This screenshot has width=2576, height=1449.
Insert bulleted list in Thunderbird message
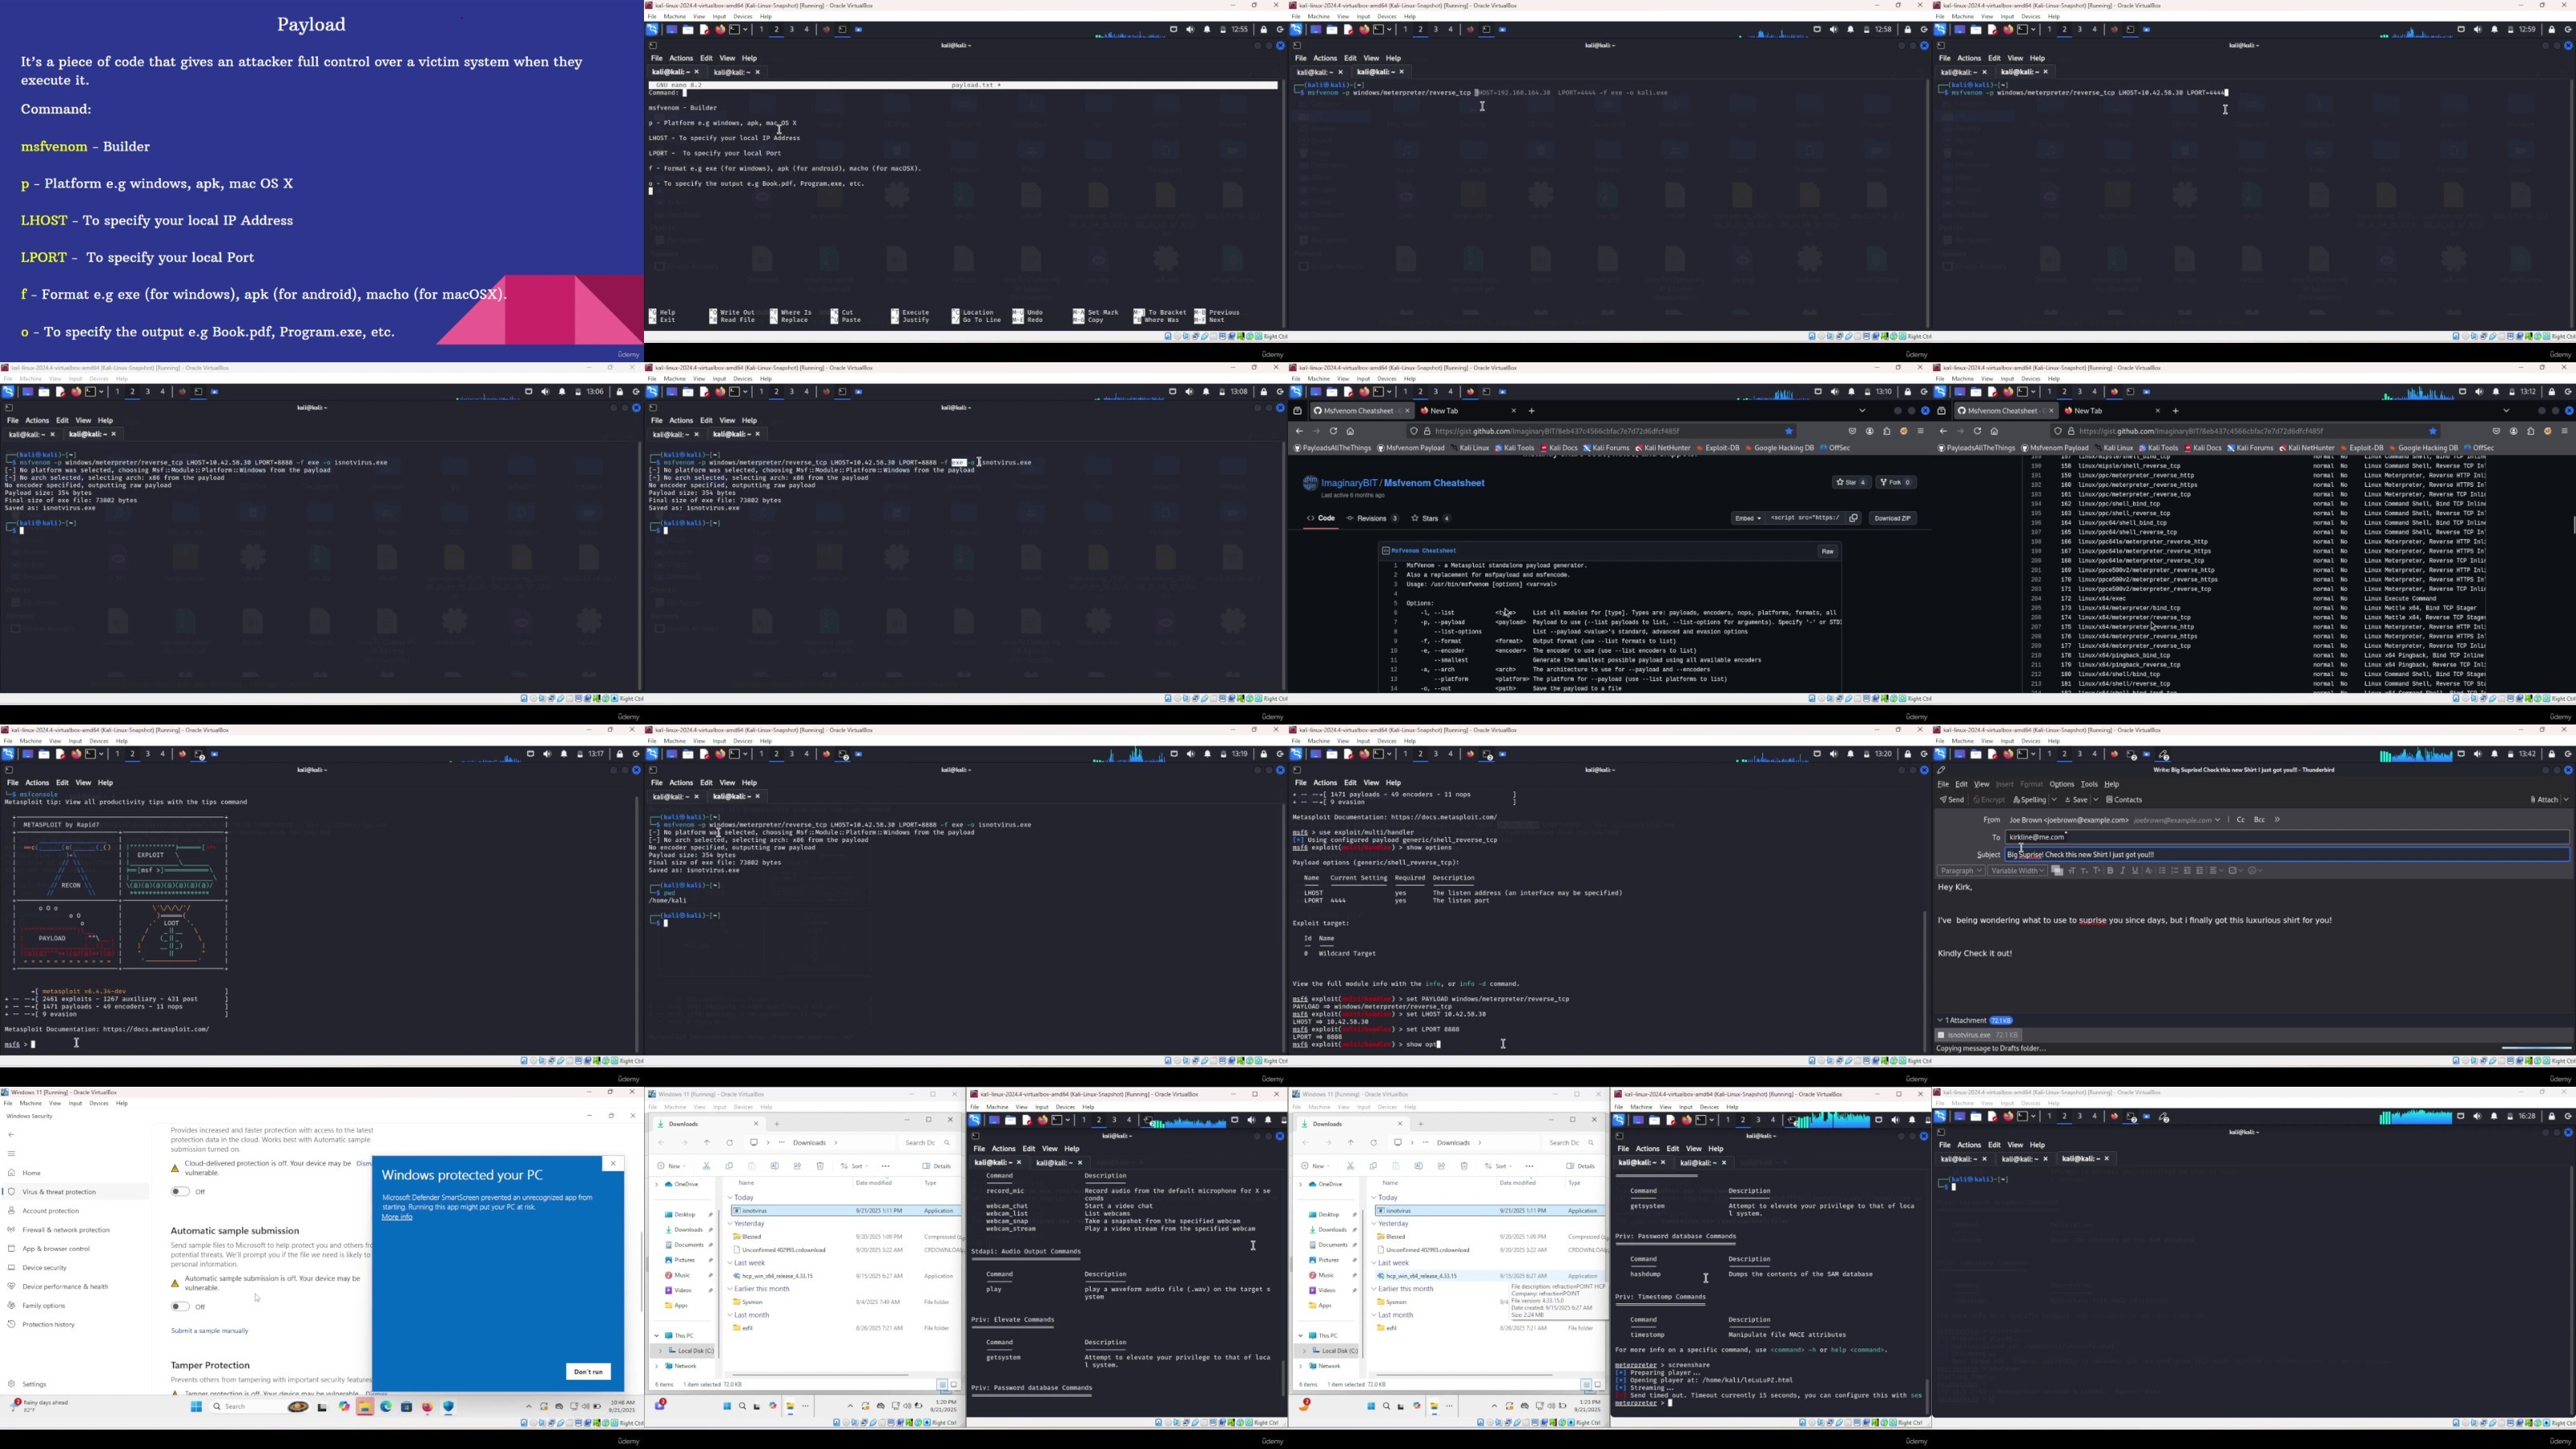point(2162,871)
